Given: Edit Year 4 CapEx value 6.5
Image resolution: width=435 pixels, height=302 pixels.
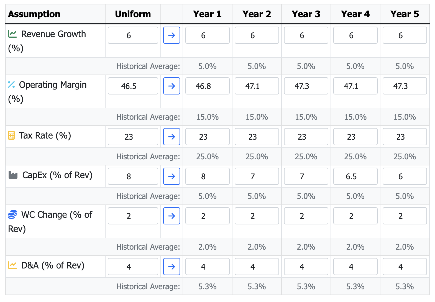Looking at the screenshot, I should pyautogui.click(x=355, y=176).
